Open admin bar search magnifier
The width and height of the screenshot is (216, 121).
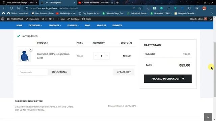pyautogui.click(x=211, y=19)
